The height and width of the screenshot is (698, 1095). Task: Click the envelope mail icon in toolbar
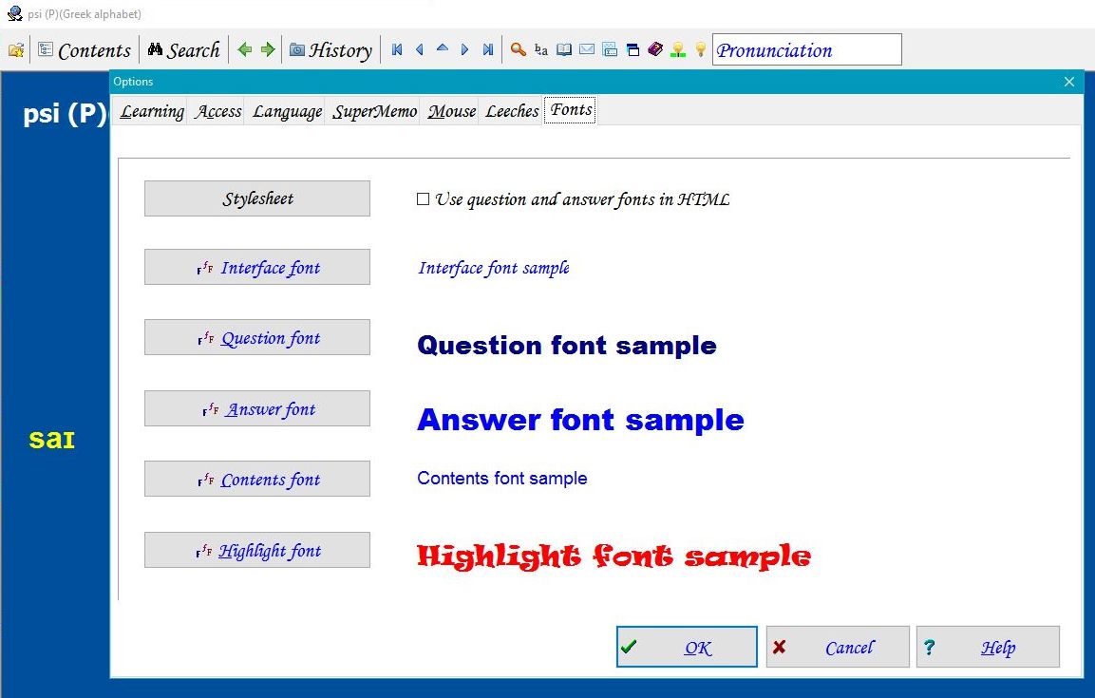tap(587, 50)
